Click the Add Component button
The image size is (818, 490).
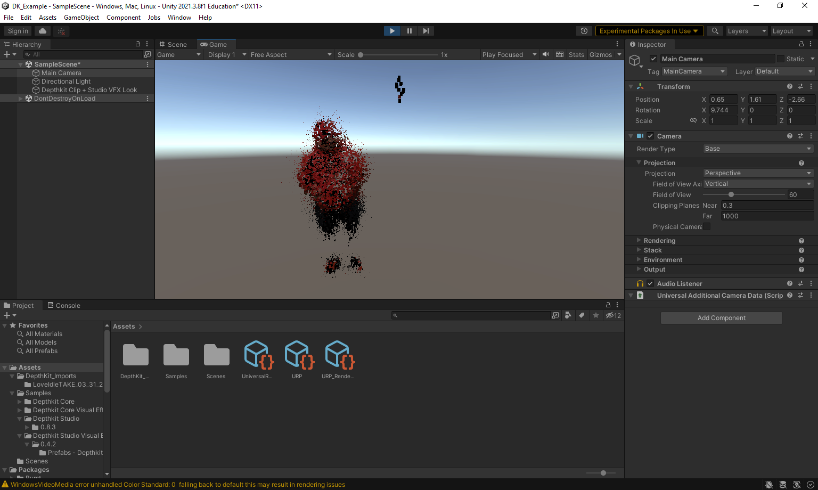tap(721, 317)
